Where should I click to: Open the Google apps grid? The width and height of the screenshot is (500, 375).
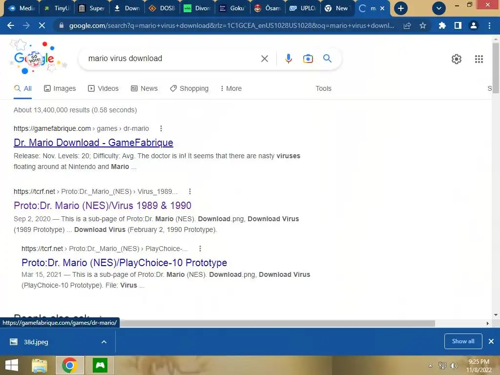pyautogui.click(x=479, y=59)
